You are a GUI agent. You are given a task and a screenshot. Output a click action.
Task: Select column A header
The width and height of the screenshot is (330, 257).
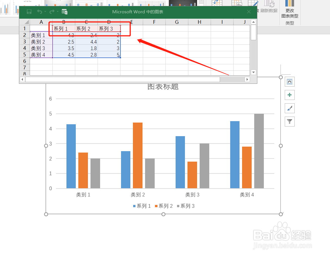[41, 22]
